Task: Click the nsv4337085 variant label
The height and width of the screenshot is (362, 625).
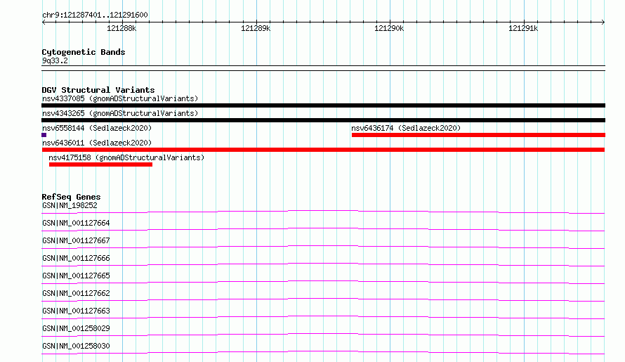Action: click(120, 98)
